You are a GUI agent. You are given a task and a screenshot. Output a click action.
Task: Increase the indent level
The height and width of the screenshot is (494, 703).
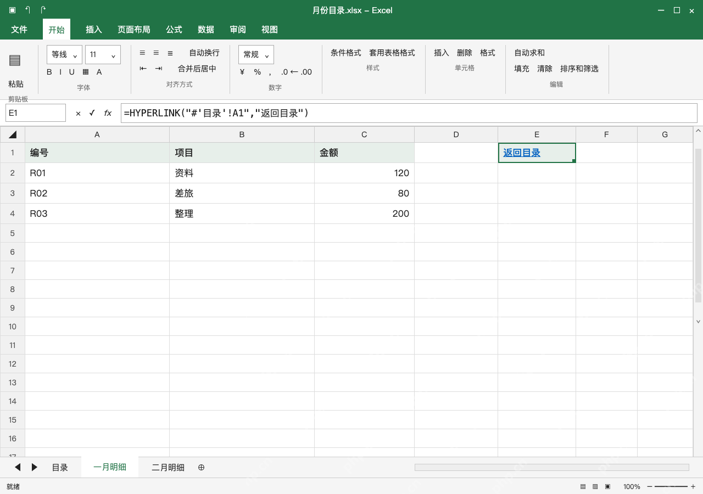pyautogui.click(x=159, y=69)
